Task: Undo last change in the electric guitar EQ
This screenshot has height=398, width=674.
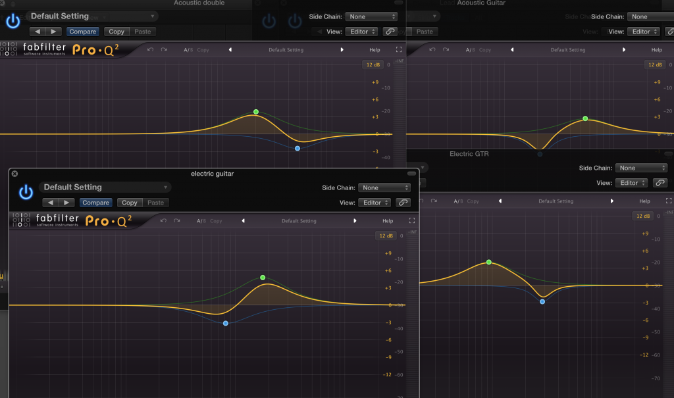Action: [x=163, y=220]
